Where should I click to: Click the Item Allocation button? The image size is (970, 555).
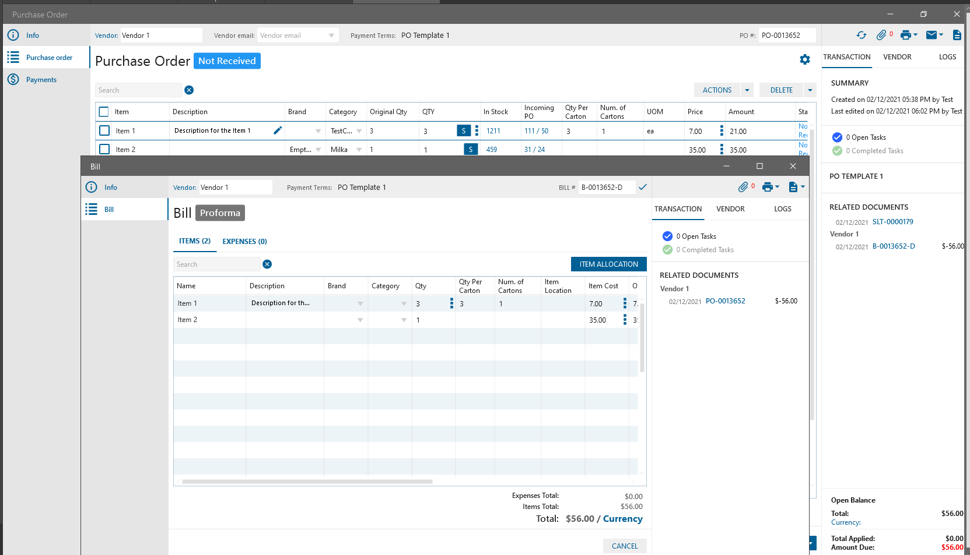pyautogui.click(x=608, y=264)
